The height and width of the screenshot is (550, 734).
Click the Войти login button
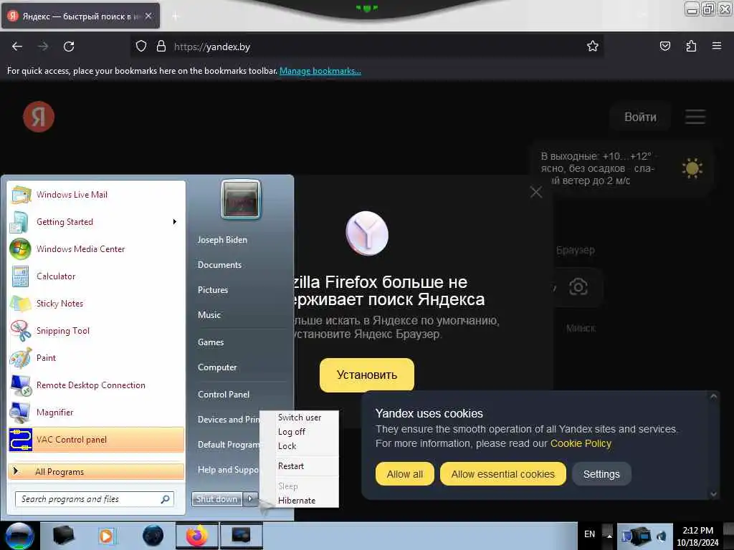[640, 117]
